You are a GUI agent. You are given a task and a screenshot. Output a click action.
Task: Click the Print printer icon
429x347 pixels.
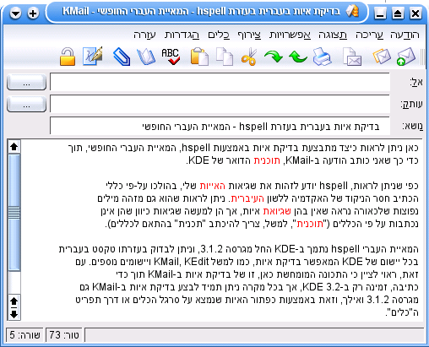323,57
